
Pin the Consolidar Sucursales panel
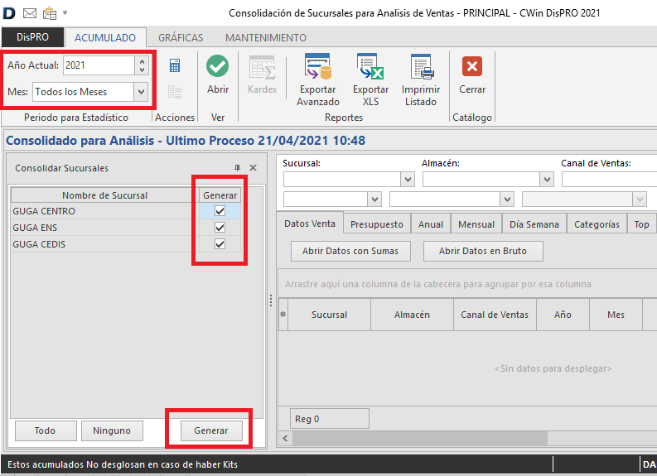coord(238,168)
